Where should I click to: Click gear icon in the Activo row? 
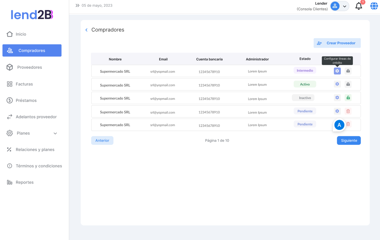tap(337, 84)
